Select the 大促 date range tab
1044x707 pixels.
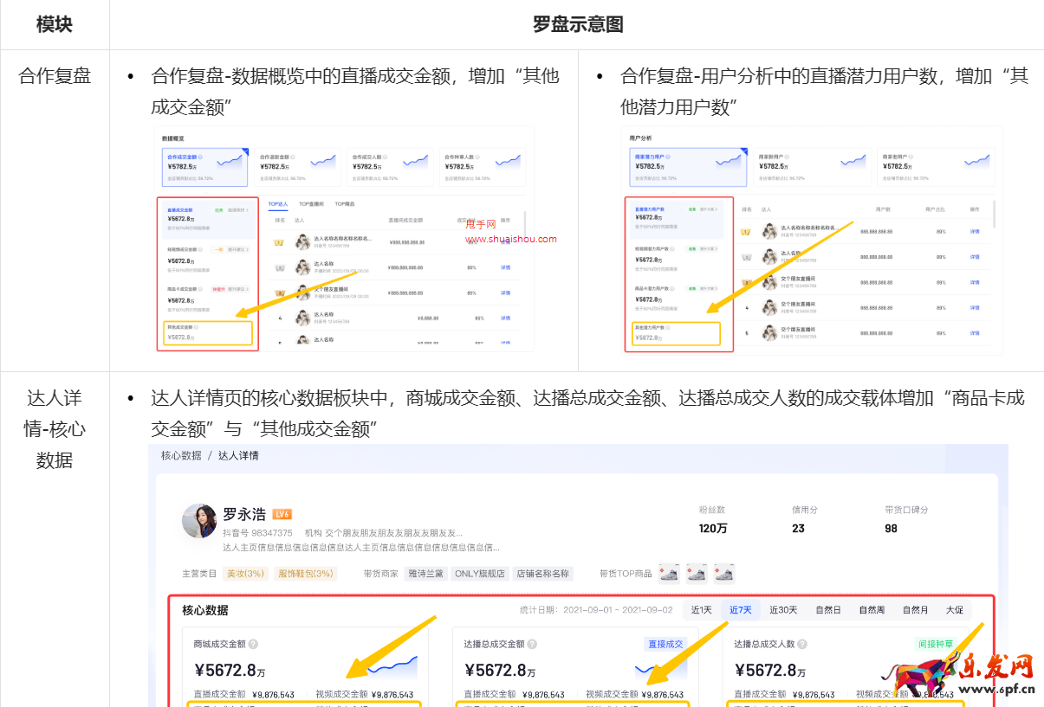[x=954, y=610]
